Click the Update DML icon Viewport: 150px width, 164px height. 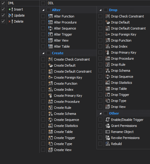tap(11, 15)
